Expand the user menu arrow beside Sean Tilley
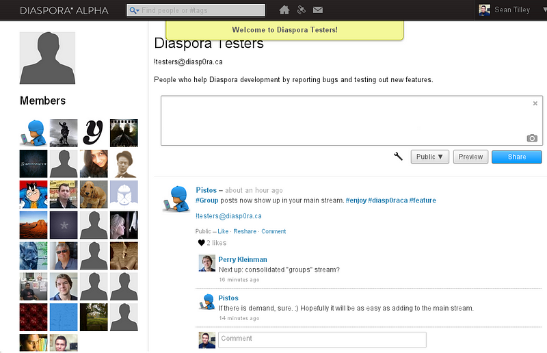 [x=545, y=10]
